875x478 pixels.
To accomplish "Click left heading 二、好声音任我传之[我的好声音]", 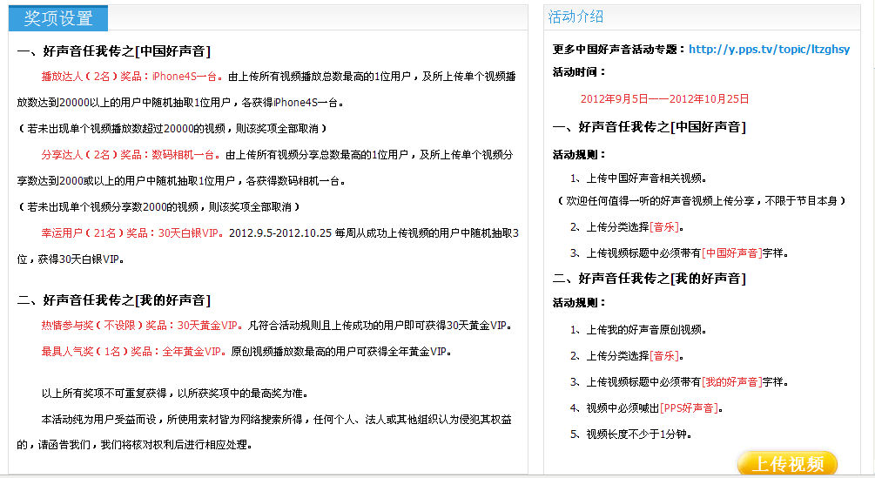I will point(114,300).
